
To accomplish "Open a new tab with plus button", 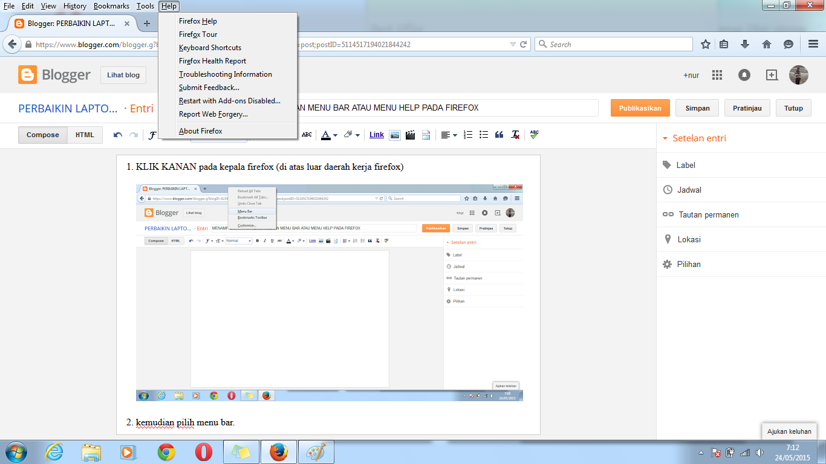I will pos(146,24).
